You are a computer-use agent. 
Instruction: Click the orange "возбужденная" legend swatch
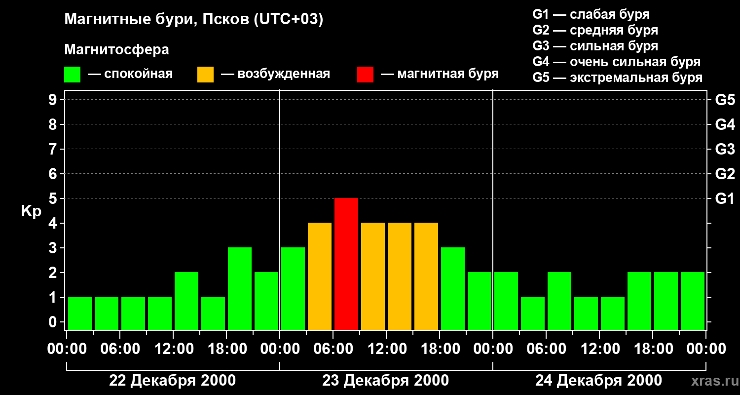[x=205, y=75]
